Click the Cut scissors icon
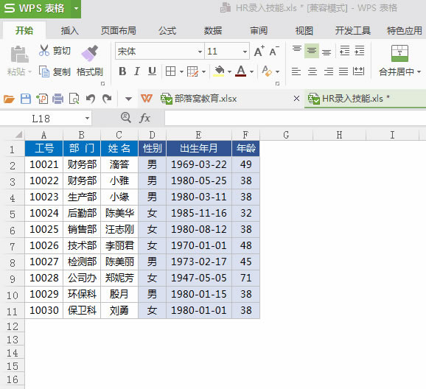 (44, 51)
